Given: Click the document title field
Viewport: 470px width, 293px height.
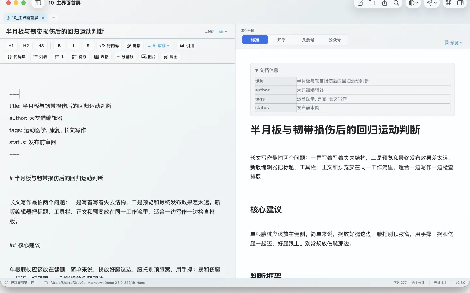Looking at the screenshot, I should [x=55, y=31].
